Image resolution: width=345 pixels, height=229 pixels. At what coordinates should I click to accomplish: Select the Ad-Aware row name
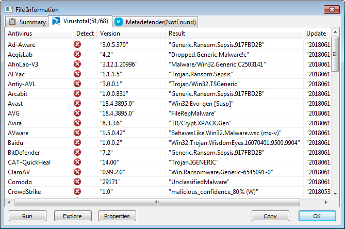(x=21, y=45)
